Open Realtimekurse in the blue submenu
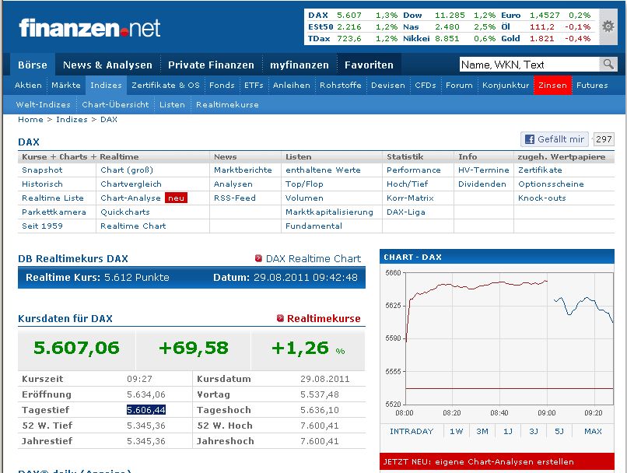627x473 pixels. point(227,105)
